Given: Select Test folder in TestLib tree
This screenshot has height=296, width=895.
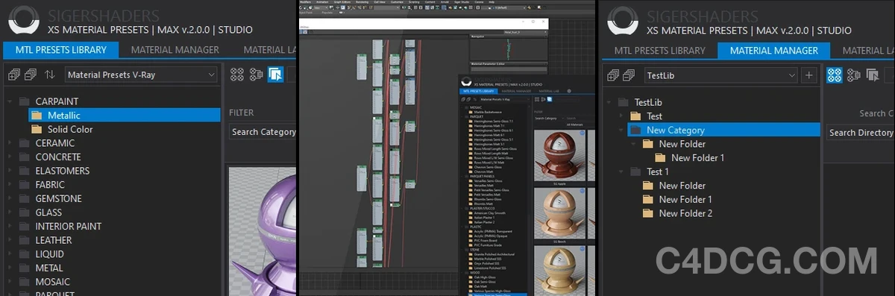Looking at the screenshot, I should [654, 116].
